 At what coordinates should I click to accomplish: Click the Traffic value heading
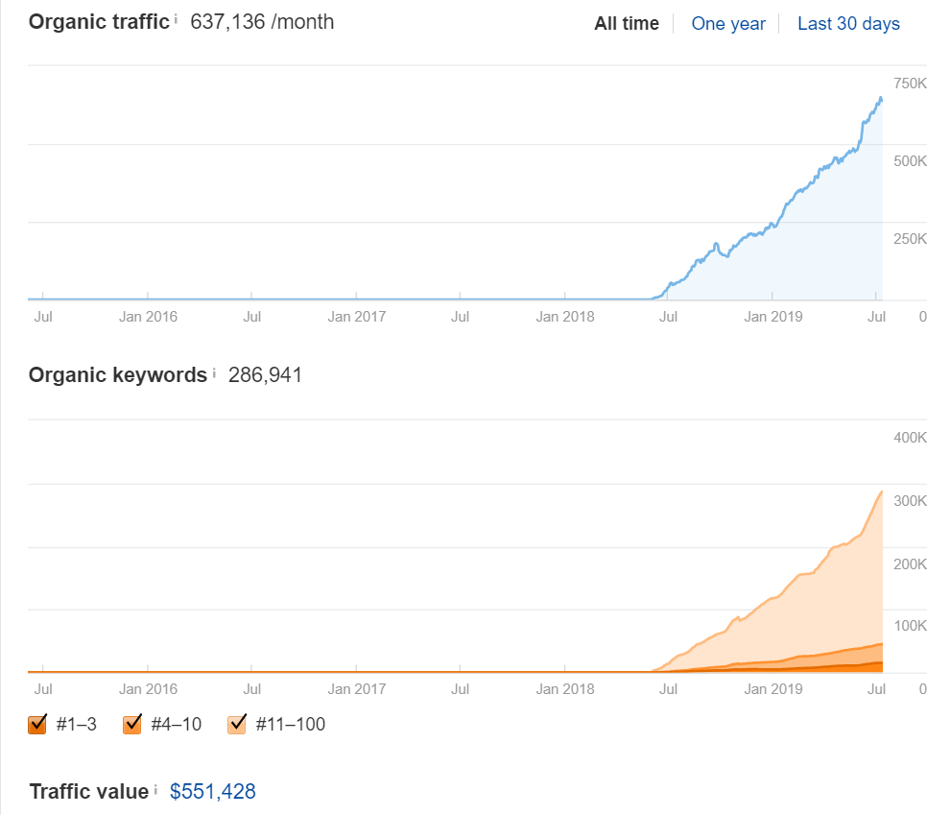(x=89, y=791)
